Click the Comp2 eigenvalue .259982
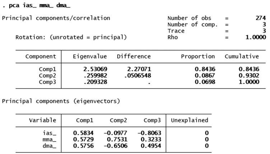Image resolution: width=270 pixels, height=154 pixels. (x=95, y=75)
